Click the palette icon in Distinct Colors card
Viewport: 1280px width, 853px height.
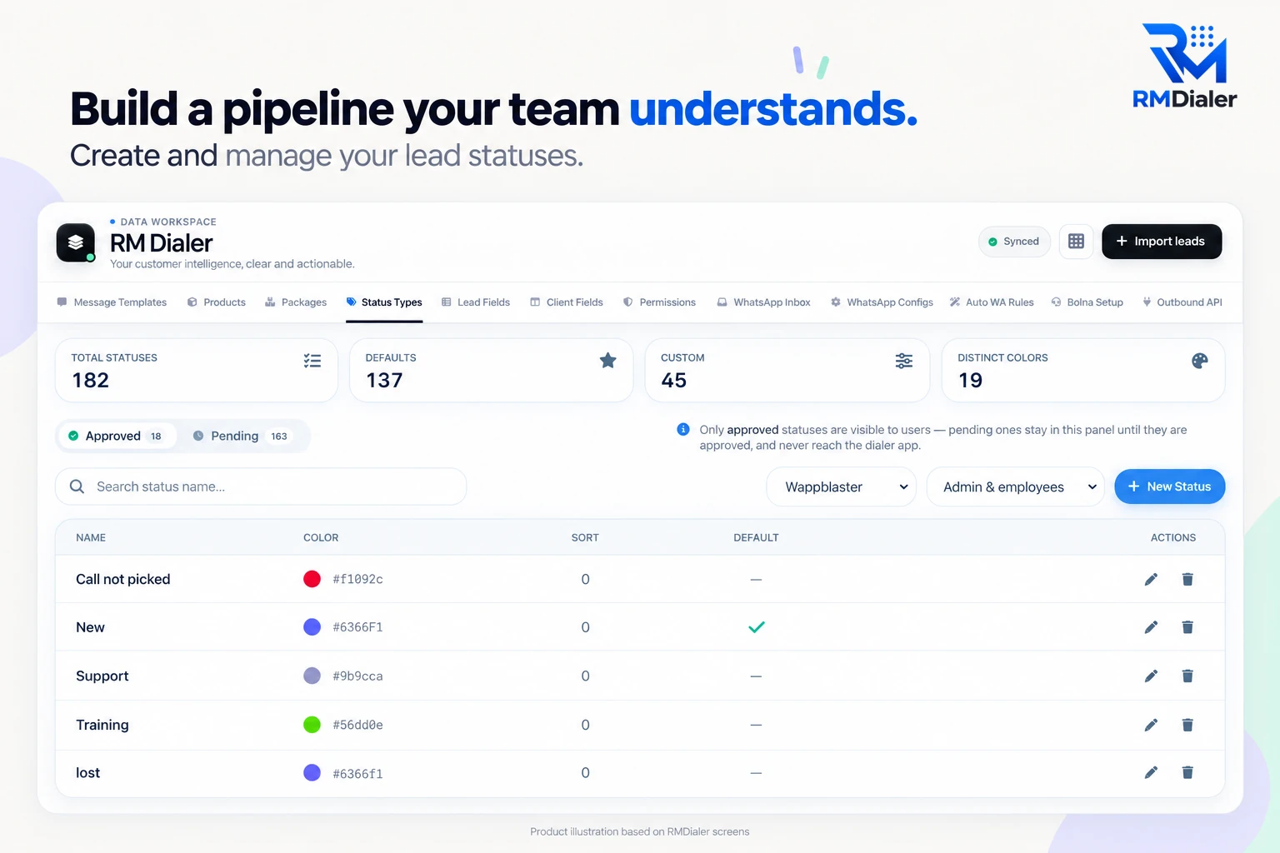tap(1200, 361)
